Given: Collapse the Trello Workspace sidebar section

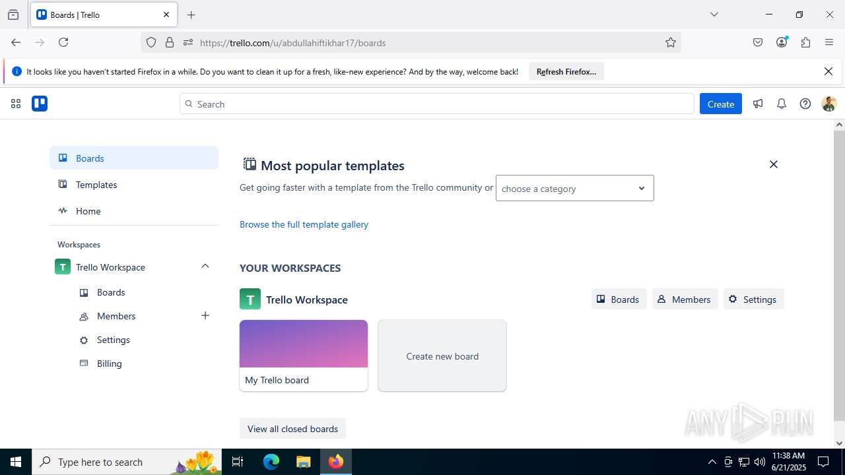Looking at the screenshot, I should tap(205, 266).
